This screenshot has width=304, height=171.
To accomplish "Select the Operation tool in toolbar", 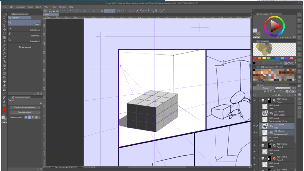I will pos(4,37).
